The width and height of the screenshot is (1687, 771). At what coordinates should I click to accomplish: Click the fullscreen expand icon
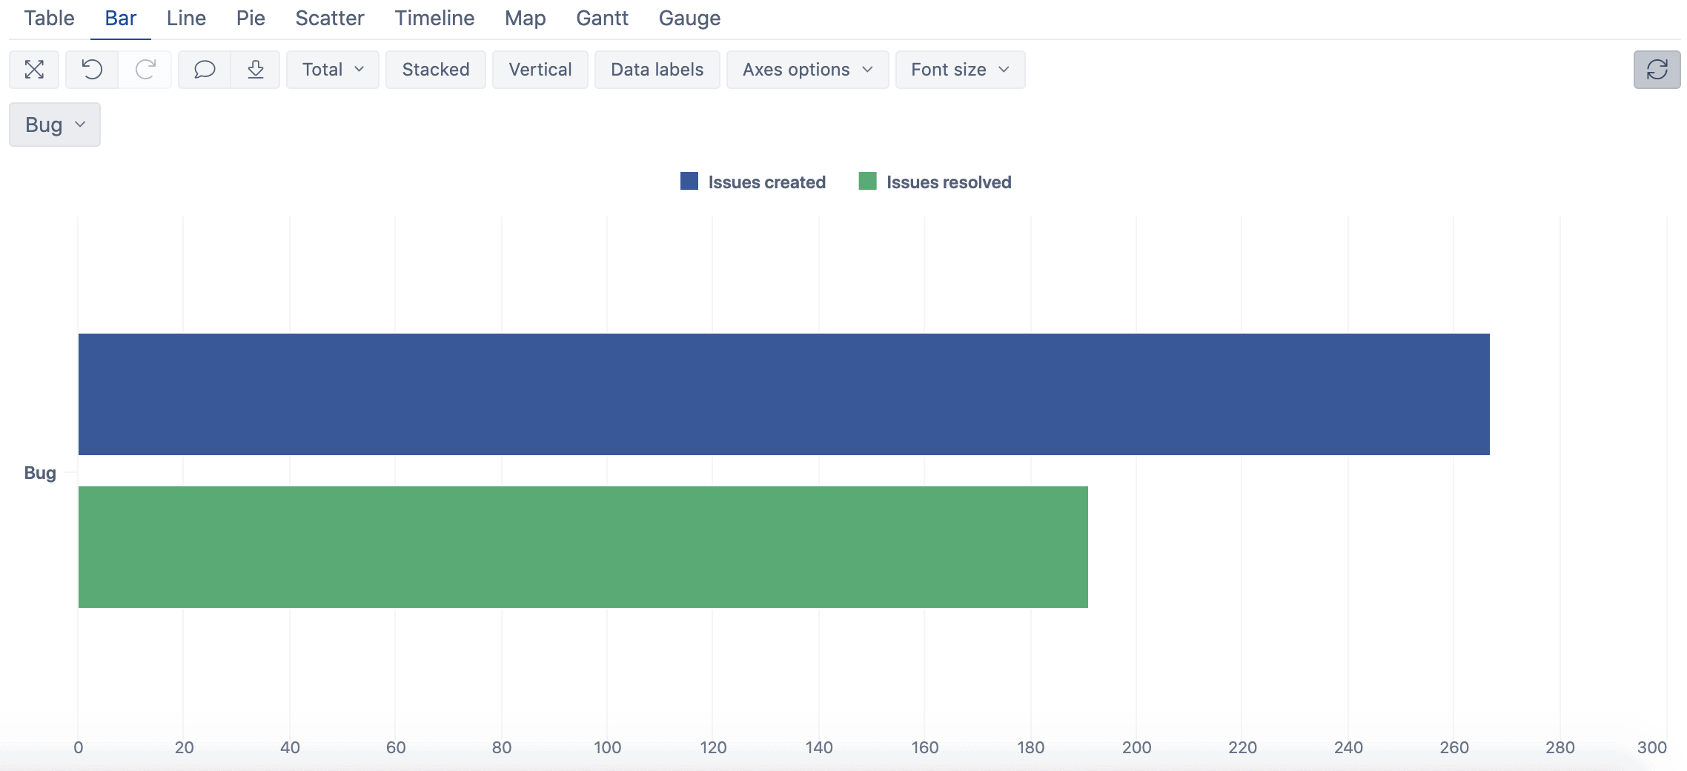coord(34,69)
